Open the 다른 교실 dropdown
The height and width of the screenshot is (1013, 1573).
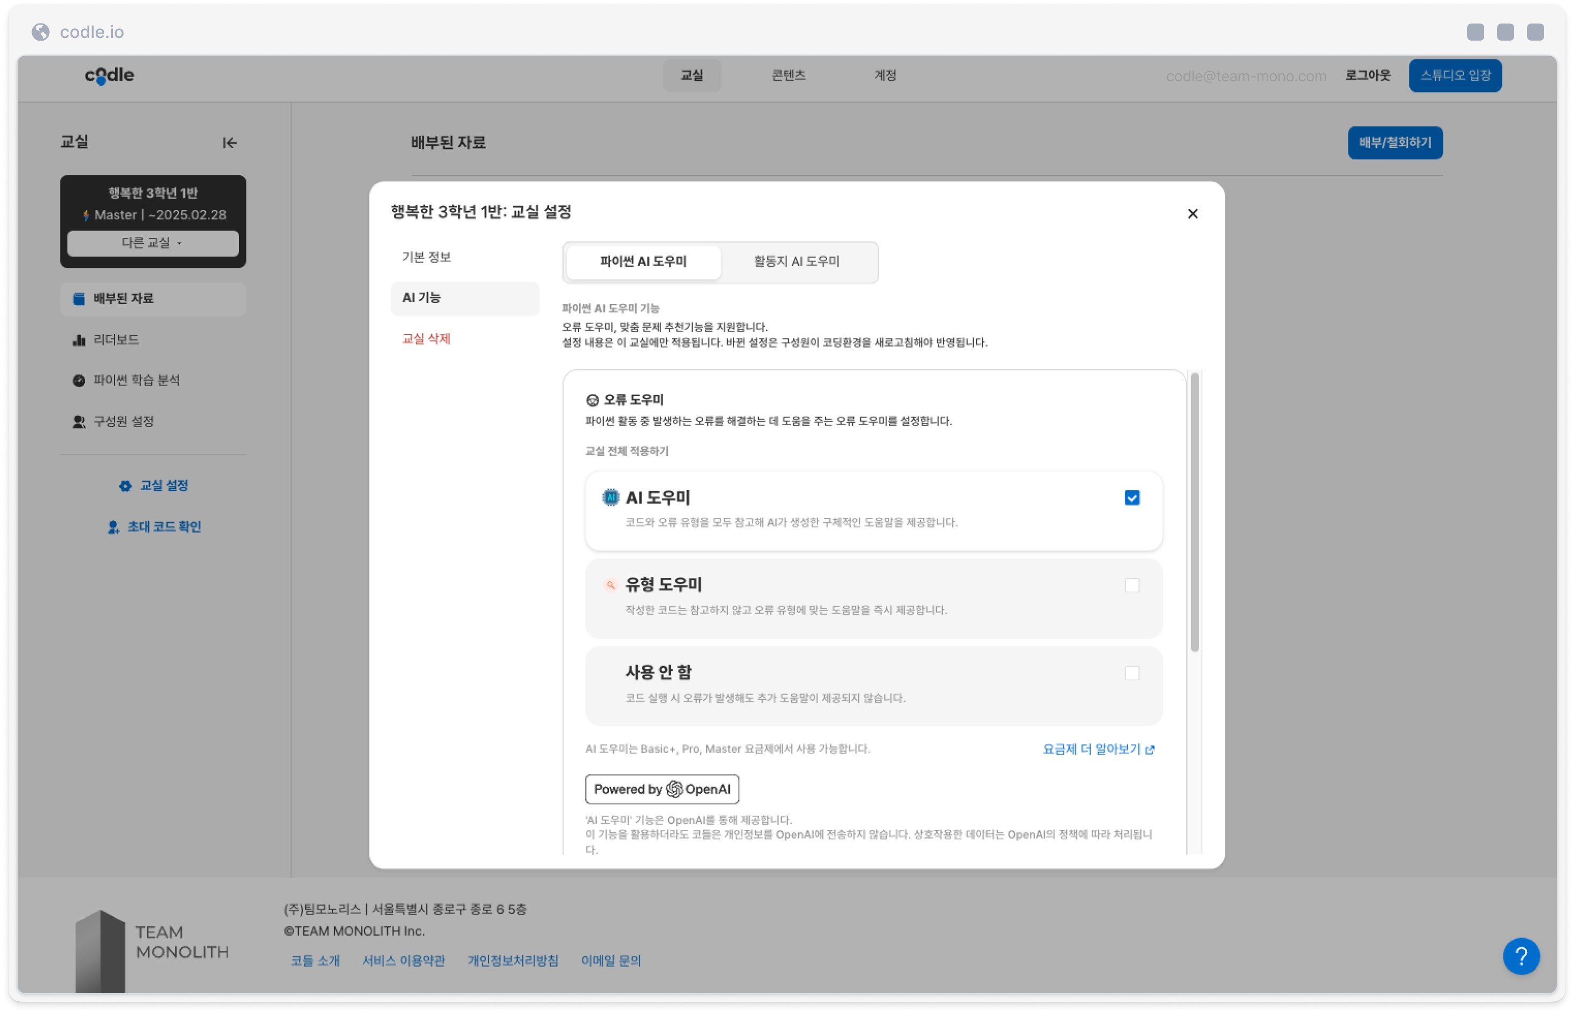click(152, 243)
